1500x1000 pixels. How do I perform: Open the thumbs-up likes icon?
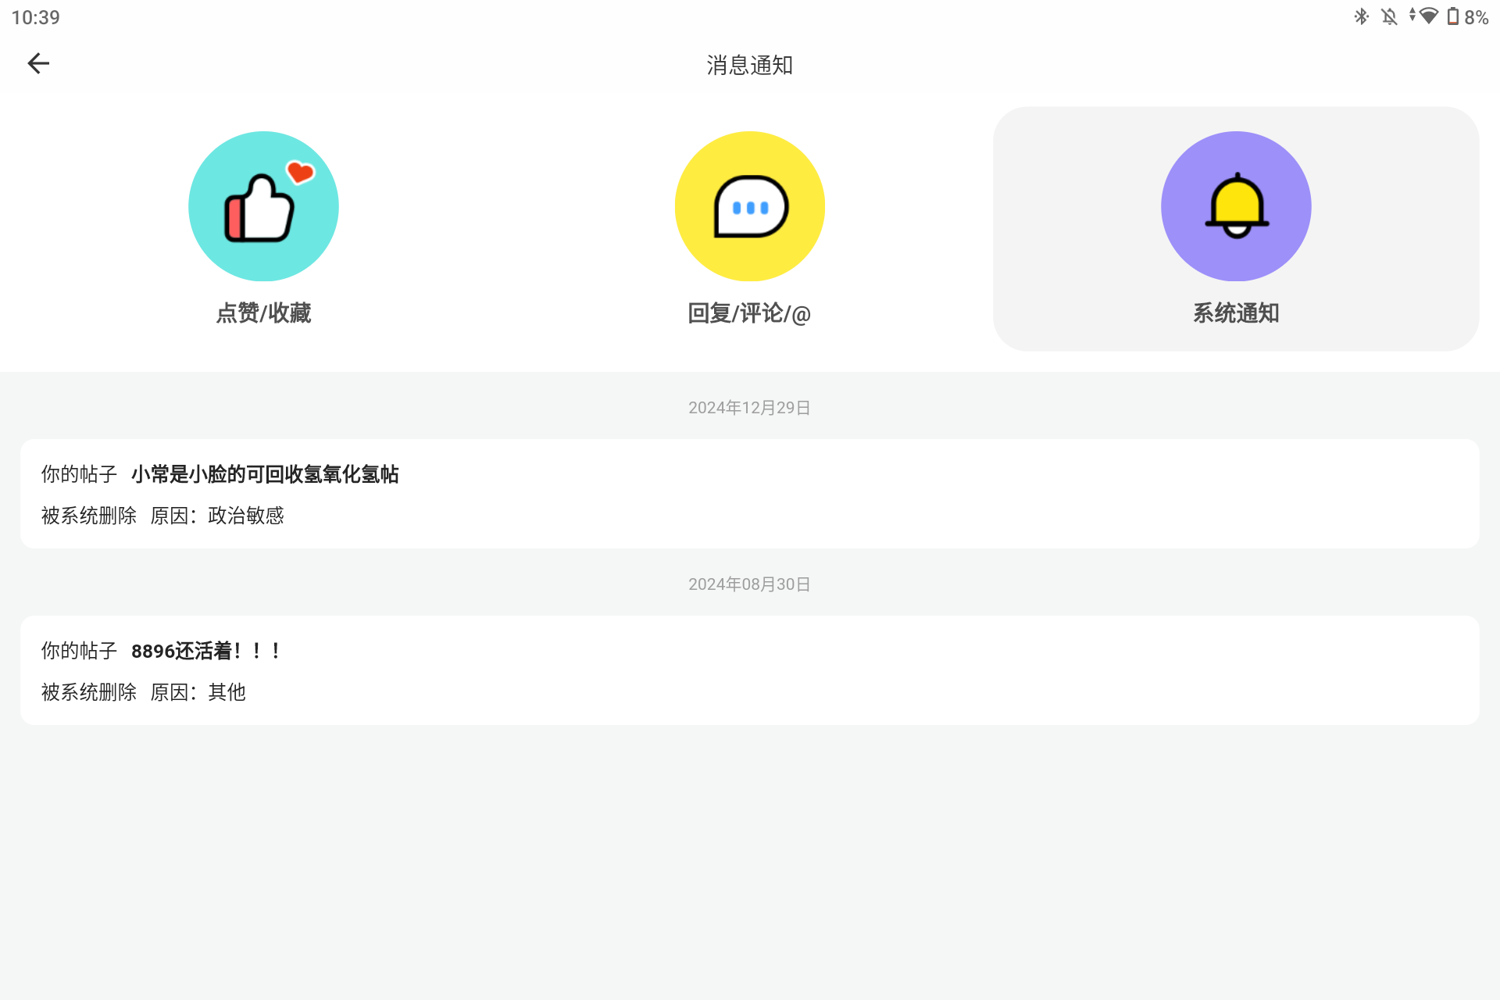[x=263, y=206]
